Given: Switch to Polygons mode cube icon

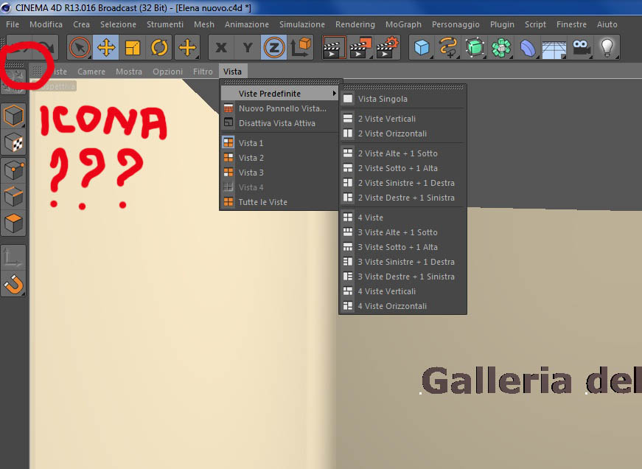Looking at the screenshot, I should pos(13,223).
